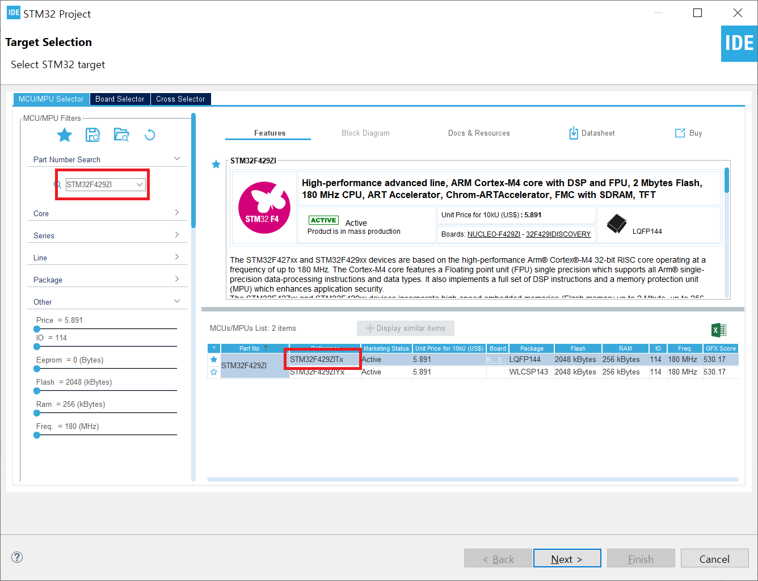
Task: Click the MCU list horizontal scrollbar
Action: click(x=473, y=479)
